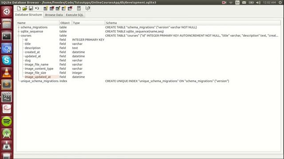Click the CREATE TABLE sqlite_sequence(name,seq) schema text
Image resolution: width=284 pixels, height=159 pixels.
(134, 31)
